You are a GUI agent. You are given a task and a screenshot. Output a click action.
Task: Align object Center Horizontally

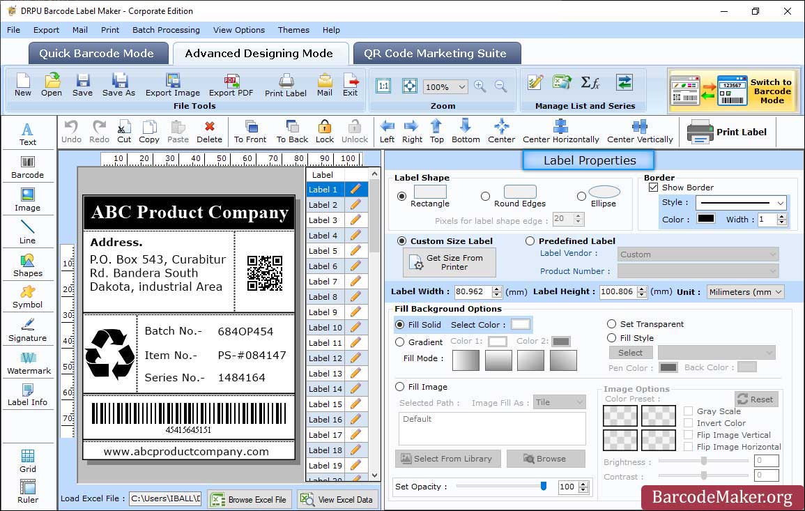(560, 132)
